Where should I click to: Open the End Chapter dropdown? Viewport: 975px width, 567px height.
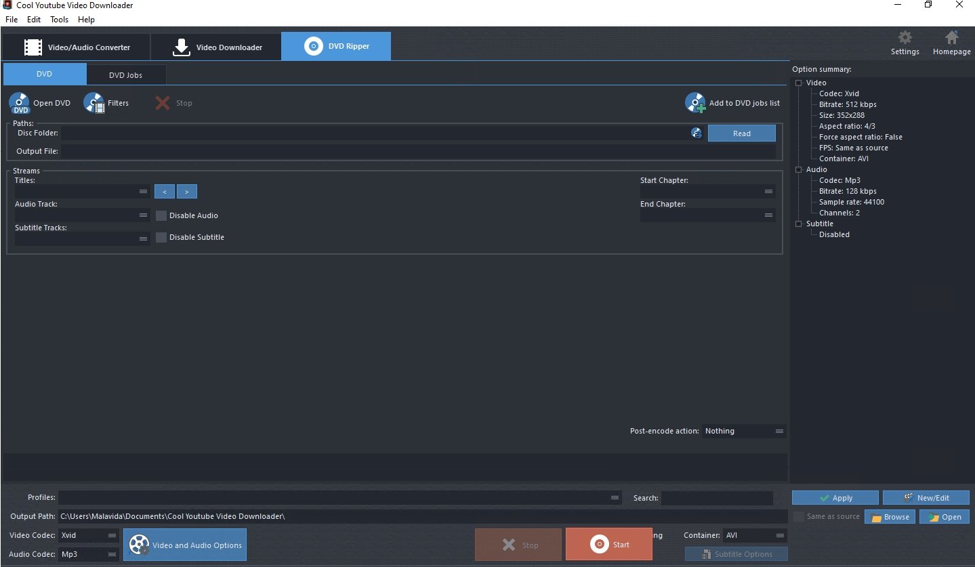[707, 215]
